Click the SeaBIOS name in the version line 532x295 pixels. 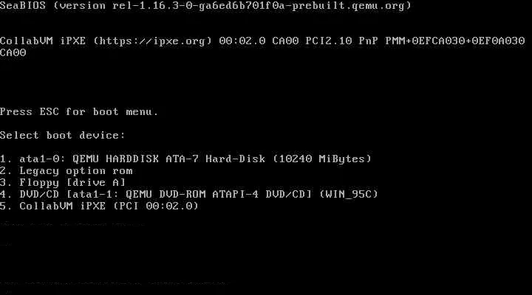click(x=23, y=6)
